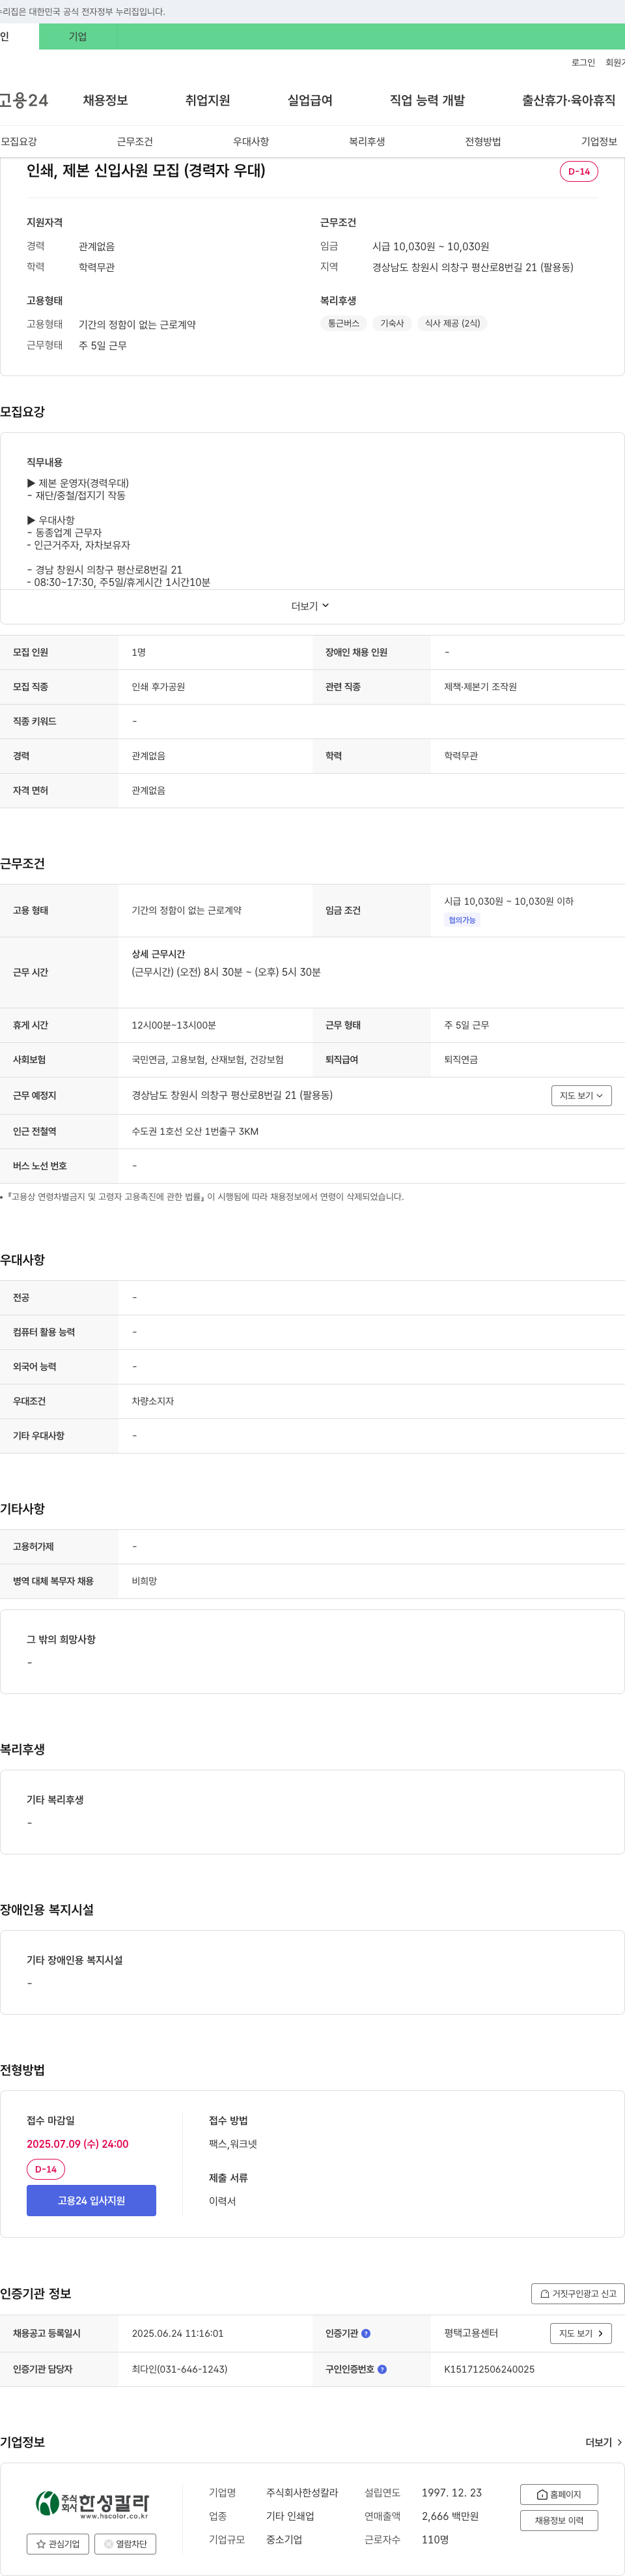Image resolution: width=625 pixels, height=2576 pixels.
Task: Open the 실업급여 menu
Action: 309,100
